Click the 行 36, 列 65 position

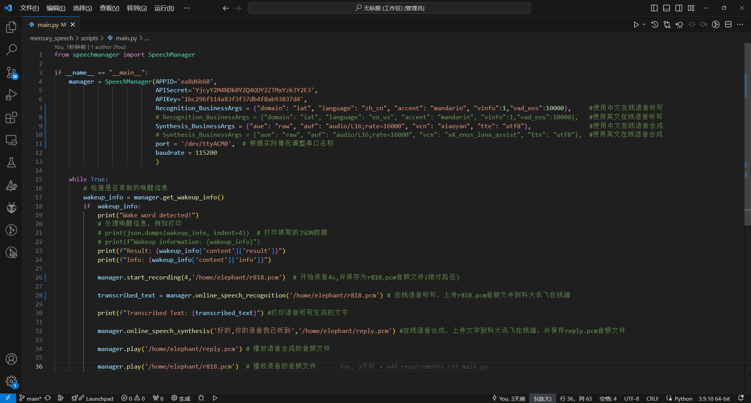(x=576, y=399)
